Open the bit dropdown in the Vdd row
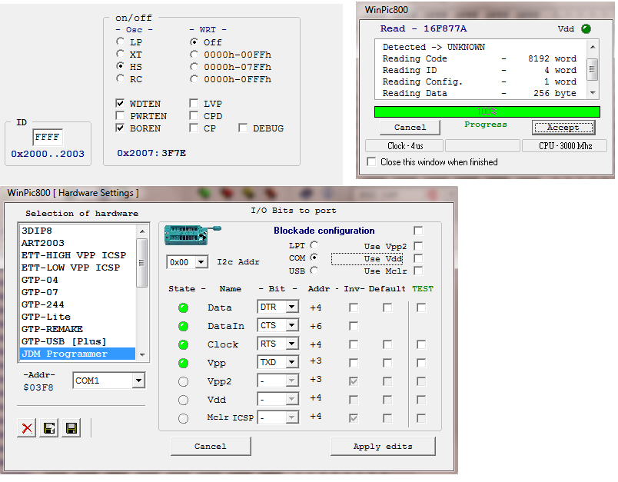618x482 pixels. coord(291,399)
